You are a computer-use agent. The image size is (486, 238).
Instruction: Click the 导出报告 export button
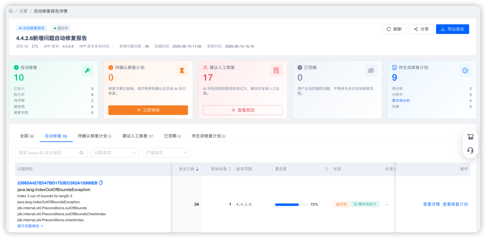click(453, 29)
